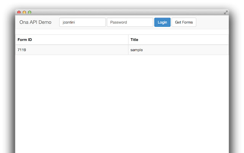Click the window title bar's empty center
Viewport: 244px width, 153px height.
(x=122, y=12)
